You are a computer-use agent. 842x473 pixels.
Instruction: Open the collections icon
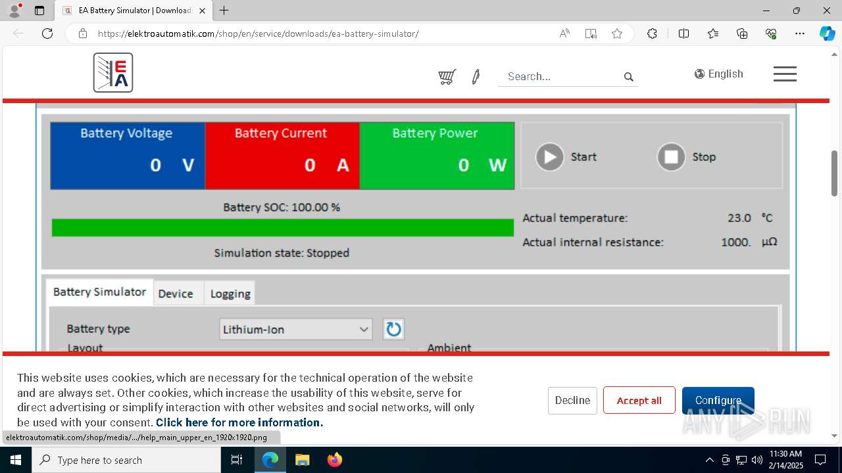742,34
